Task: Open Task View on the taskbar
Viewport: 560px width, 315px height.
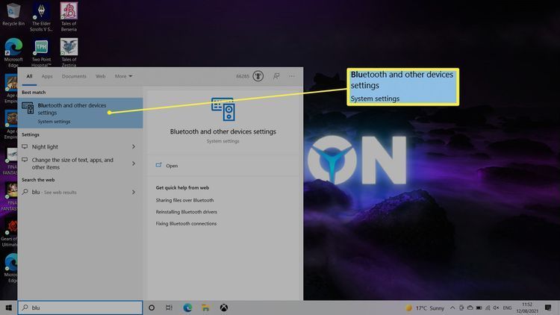Action: pyautogui.click(x=169, y=308)
